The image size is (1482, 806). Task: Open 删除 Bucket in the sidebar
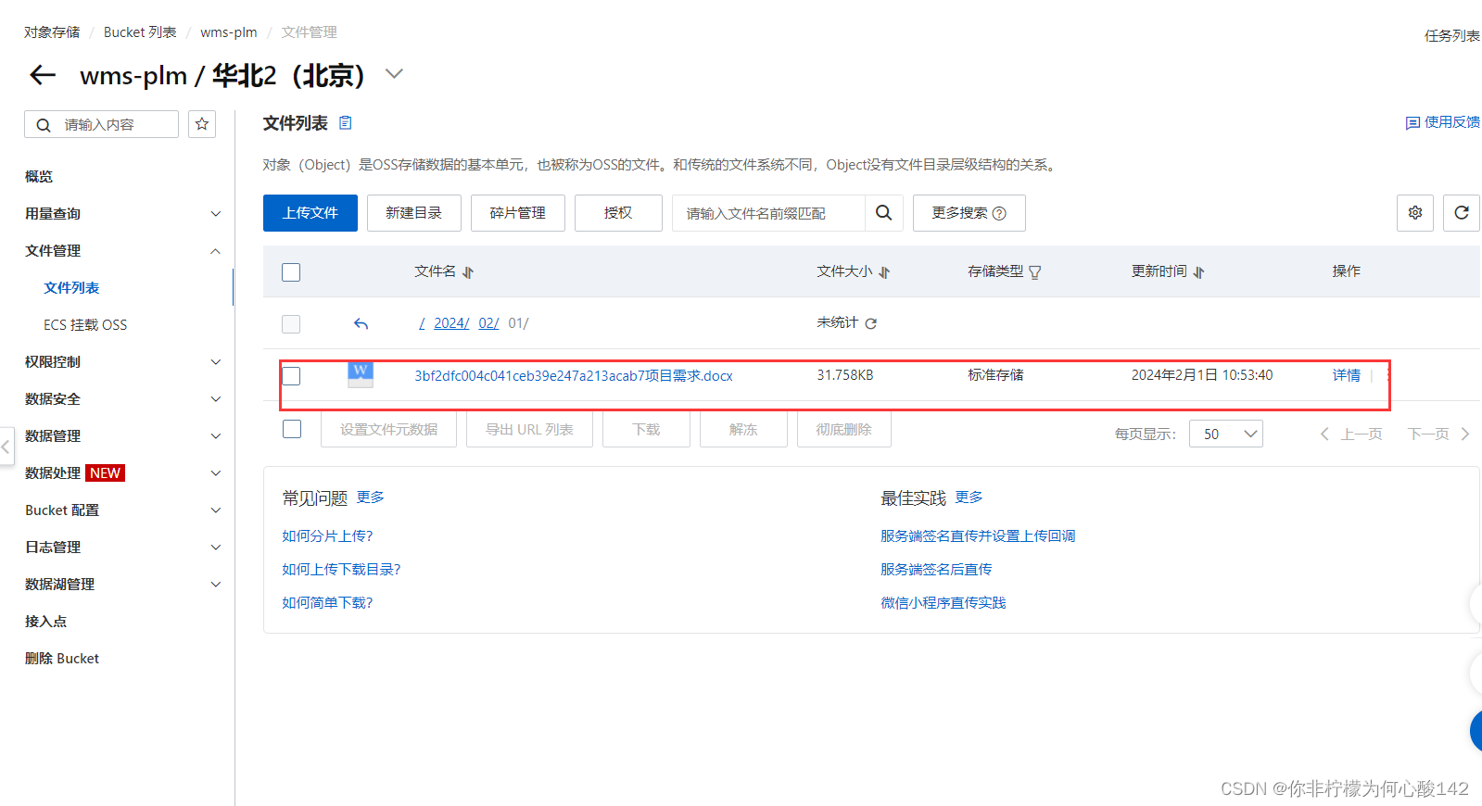pyautogui.click(x=62, y=659)
